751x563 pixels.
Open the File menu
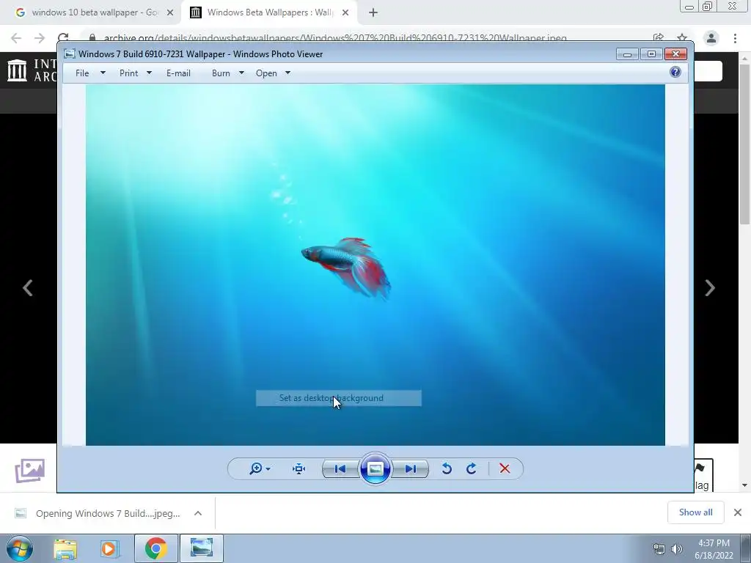tap(82, 73)
